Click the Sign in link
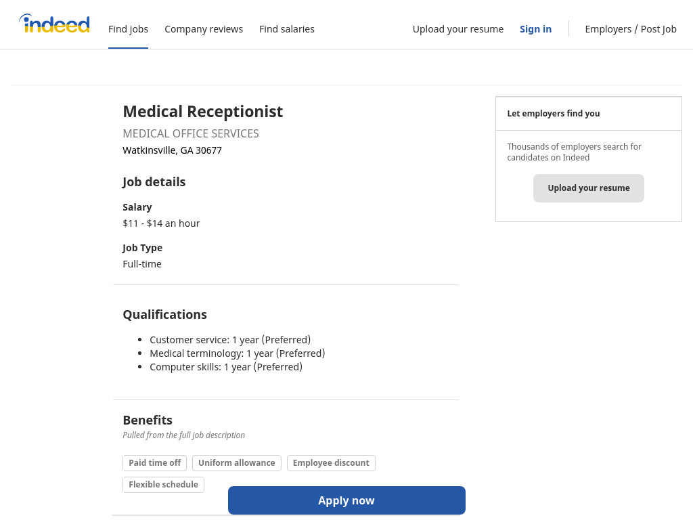Image resolution: width=693 pixels, height=520 pixels. pyautogui.click(x=536, y=29)
